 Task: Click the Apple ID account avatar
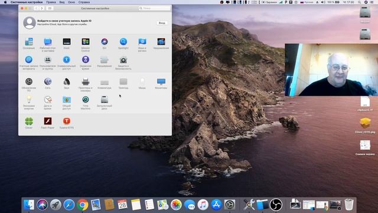pos(30,22)
